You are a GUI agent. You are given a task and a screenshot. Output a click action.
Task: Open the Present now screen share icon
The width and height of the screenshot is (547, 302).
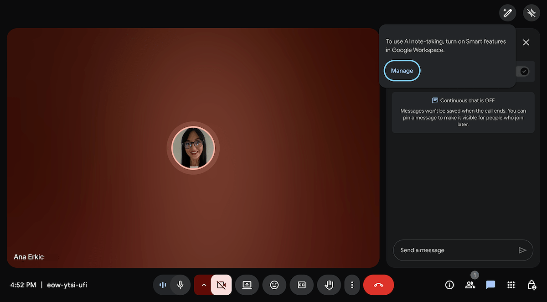247,285
